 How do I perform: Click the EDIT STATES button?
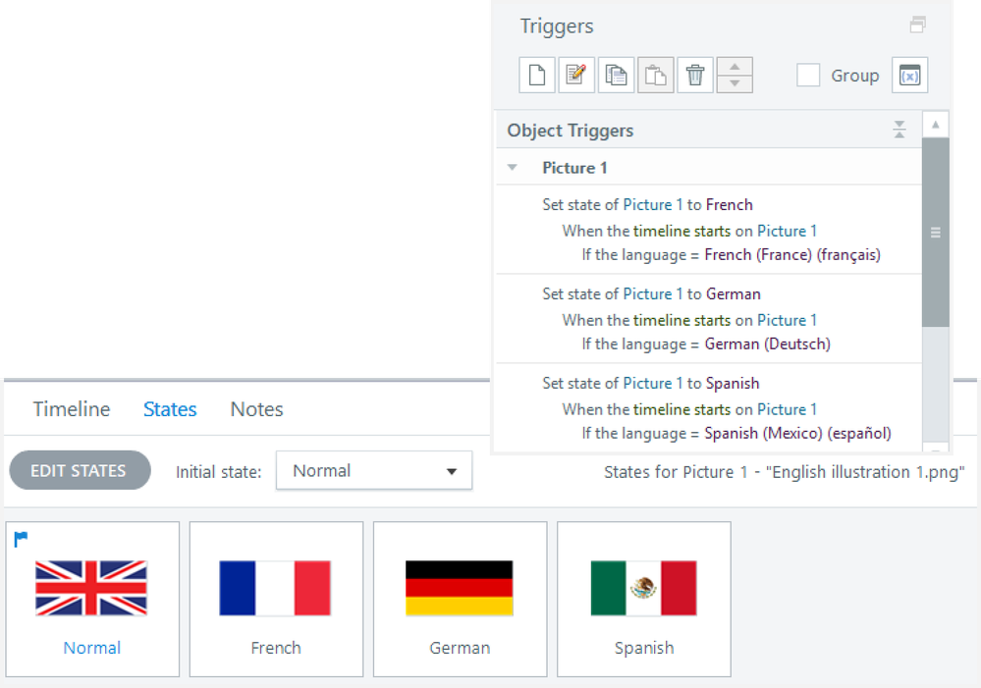point(80,470)
